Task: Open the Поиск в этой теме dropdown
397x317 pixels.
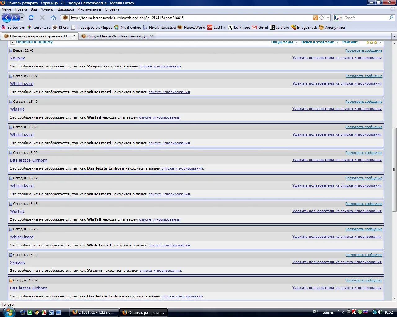Action: click(x=320, y=42)
